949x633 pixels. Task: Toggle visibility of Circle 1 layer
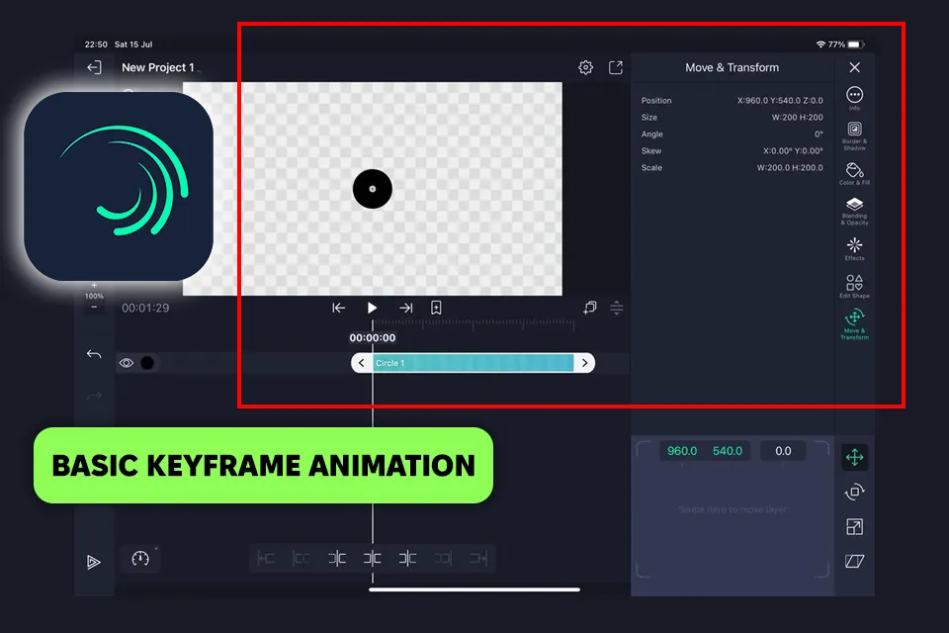point(127,363)
